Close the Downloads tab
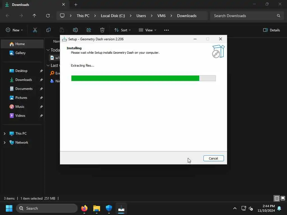 pos(64,4)
